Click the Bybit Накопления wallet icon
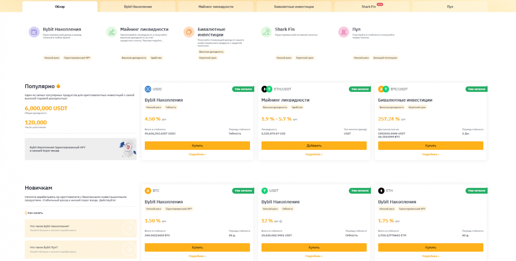The image size is (516, 261). pyautogui.click(x=34, y=32)
